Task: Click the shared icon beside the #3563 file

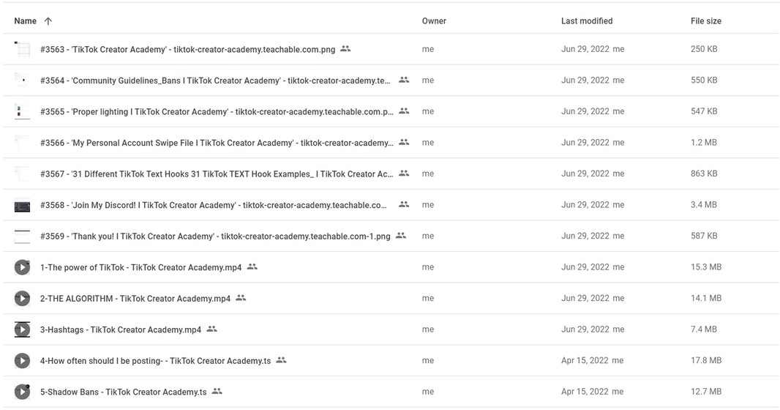Action: click(345, 49)
